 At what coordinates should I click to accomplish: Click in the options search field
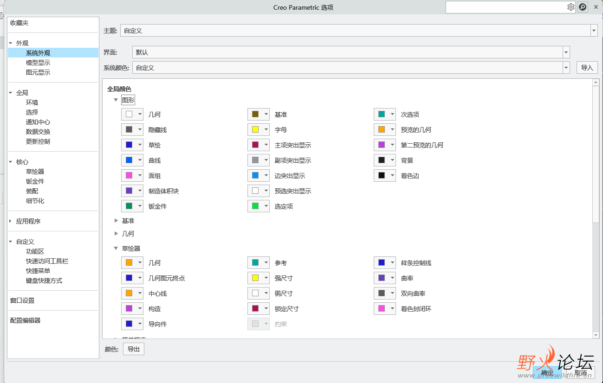[x=506, y=7]
